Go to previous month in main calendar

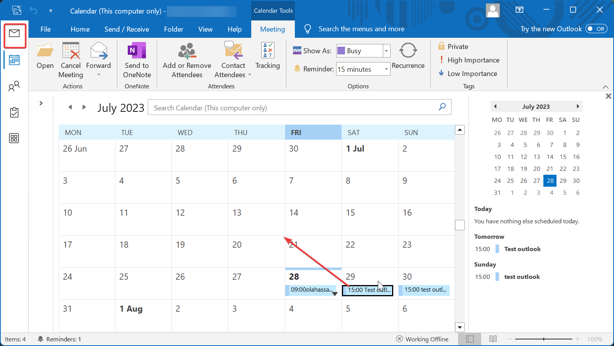click(70, 107)
